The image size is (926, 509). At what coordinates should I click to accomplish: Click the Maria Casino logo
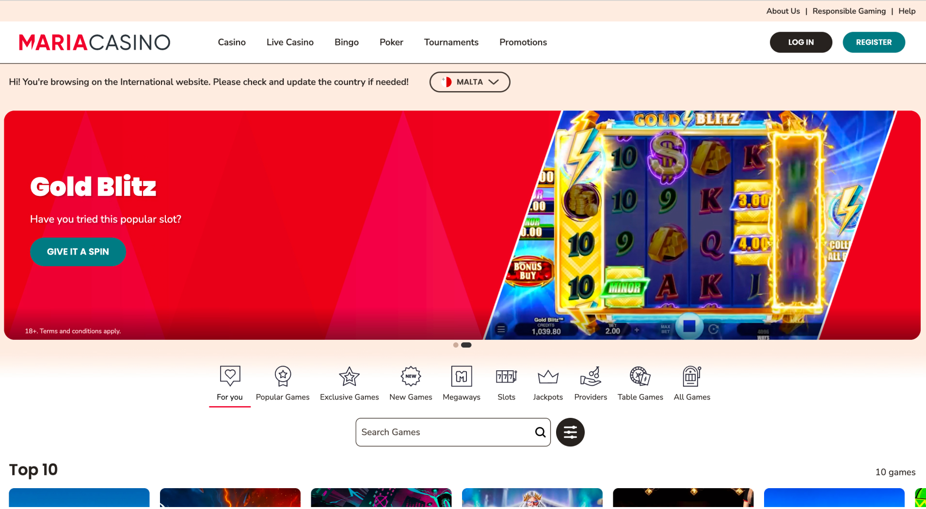coord(95,42)
